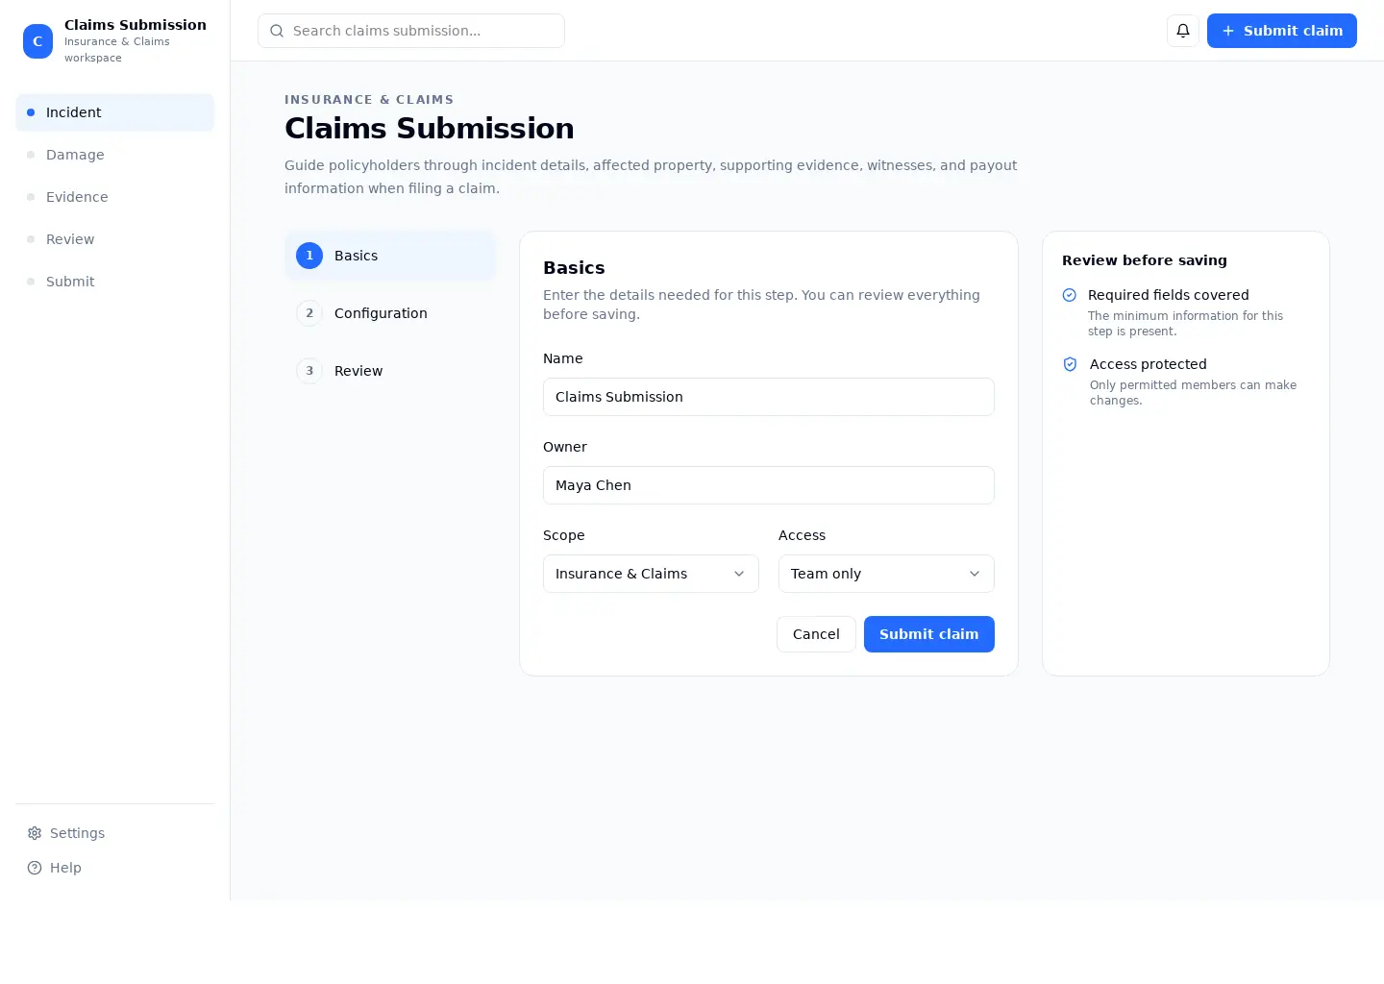1384x984 pixels.
Task: Click the notification bell icon
Action: [1183, 31]
